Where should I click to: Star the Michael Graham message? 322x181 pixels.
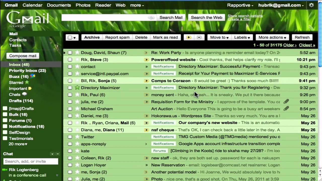click(77, 109)
